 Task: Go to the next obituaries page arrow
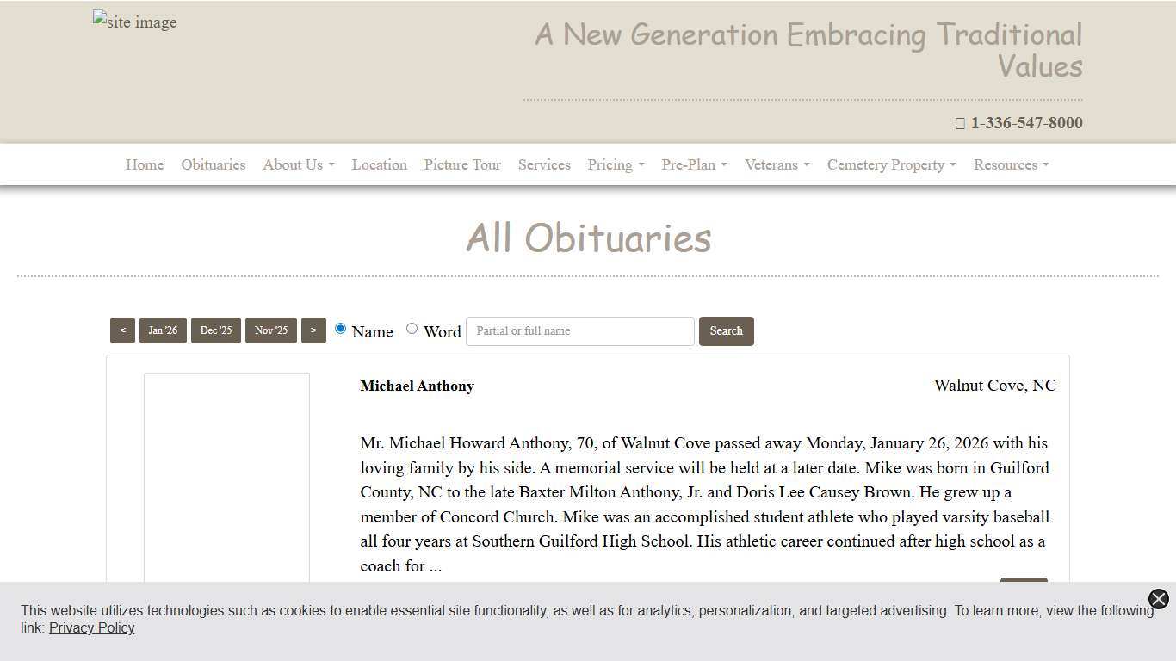coord(313,330)
